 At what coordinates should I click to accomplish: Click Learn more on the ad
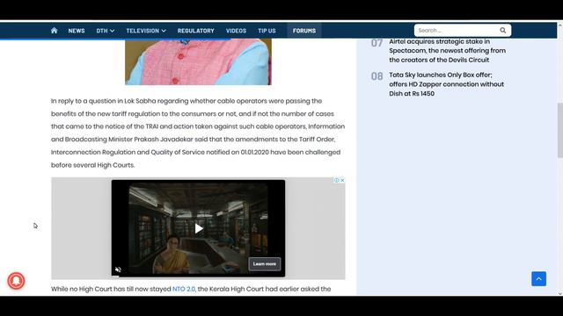tap(265, 264)
